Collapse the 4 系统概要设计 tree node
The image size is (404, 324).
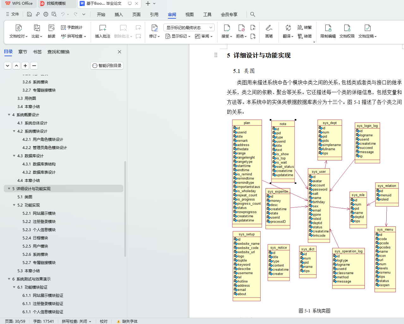click(x=9, y=115)
